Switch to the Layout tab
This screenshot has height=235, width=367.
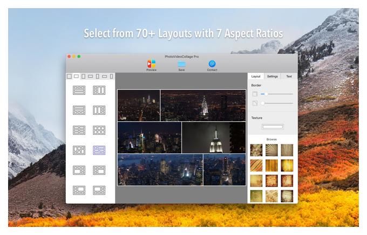tap(256, 77)
